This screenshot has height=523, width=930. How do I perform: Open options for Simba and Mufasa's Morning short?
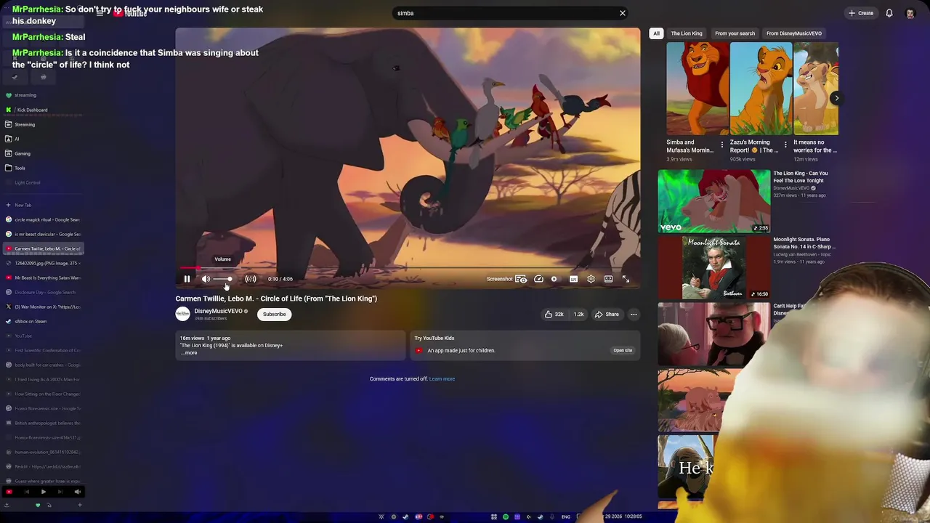pyautogui.click(x=721, y=145)
